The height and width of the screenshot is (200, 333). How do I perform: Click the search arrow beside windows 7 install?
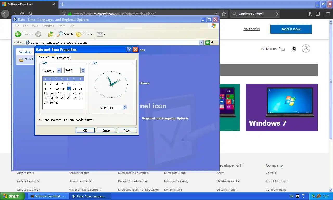coord(276,14)
